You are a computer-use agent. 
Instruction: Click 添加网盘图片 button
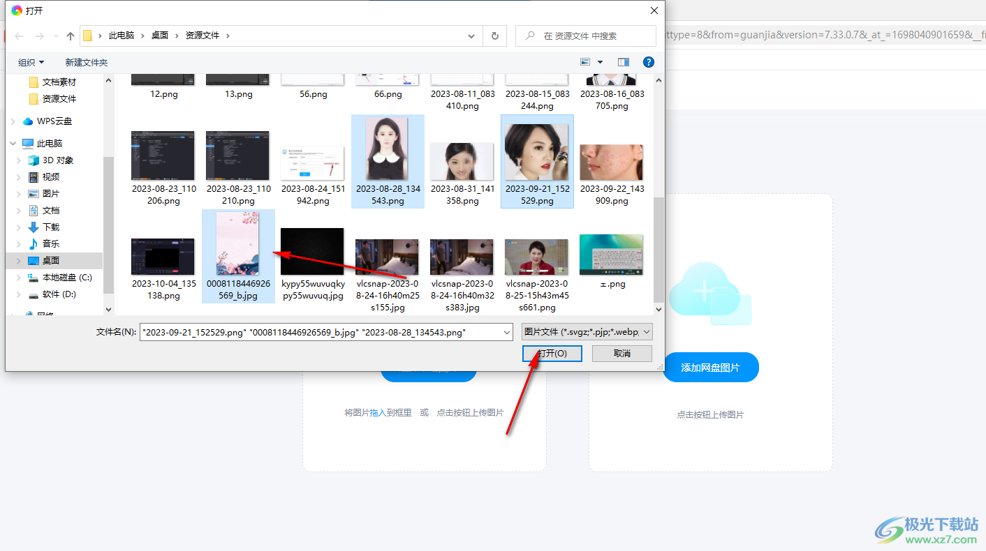[x=710, y=368]
